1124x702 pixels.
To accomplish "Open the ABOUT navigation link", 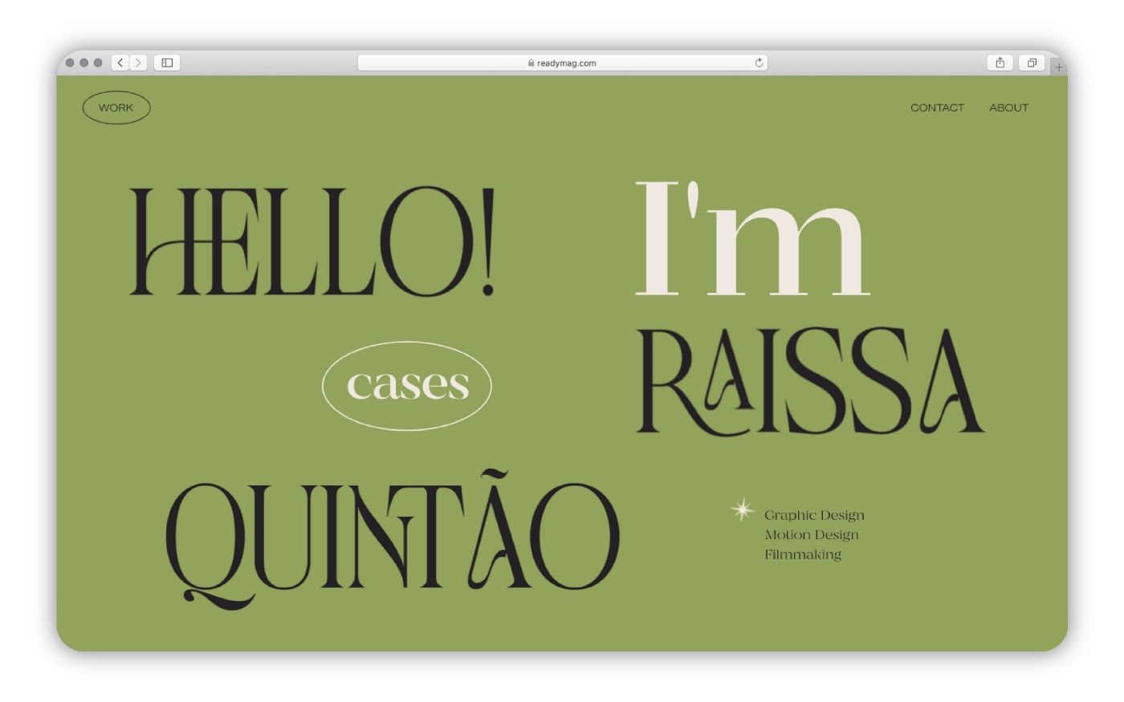I will (1008, 108).
